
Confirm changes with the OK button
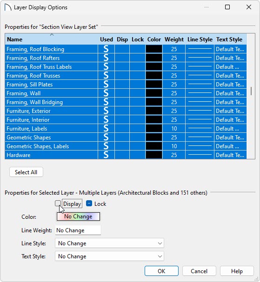tap(161, 271)
